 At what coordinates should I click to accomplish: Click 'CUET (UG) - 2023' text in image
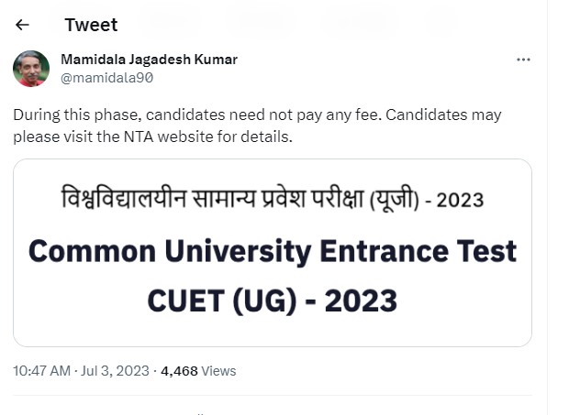pyautogui.click(x=273, y=300)
